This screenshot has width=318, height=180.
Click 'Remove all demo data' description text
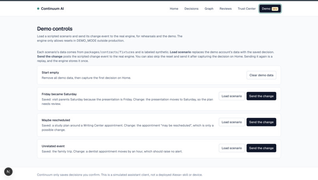pyautogui.click(x=86, y=78)
